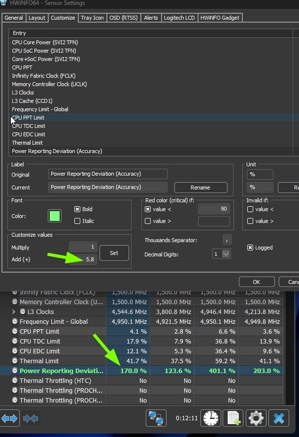The width and height of the screenshot is (299, 437).
Task: Click the Thousands Separator field
Action: pos(227,239)
